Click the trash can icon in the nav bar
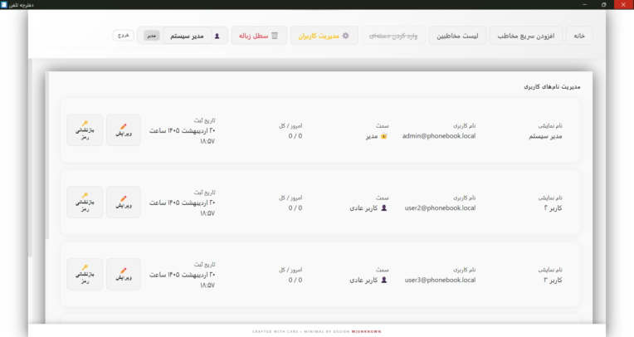This screenshot has height=337, width=634. (275, 36)
